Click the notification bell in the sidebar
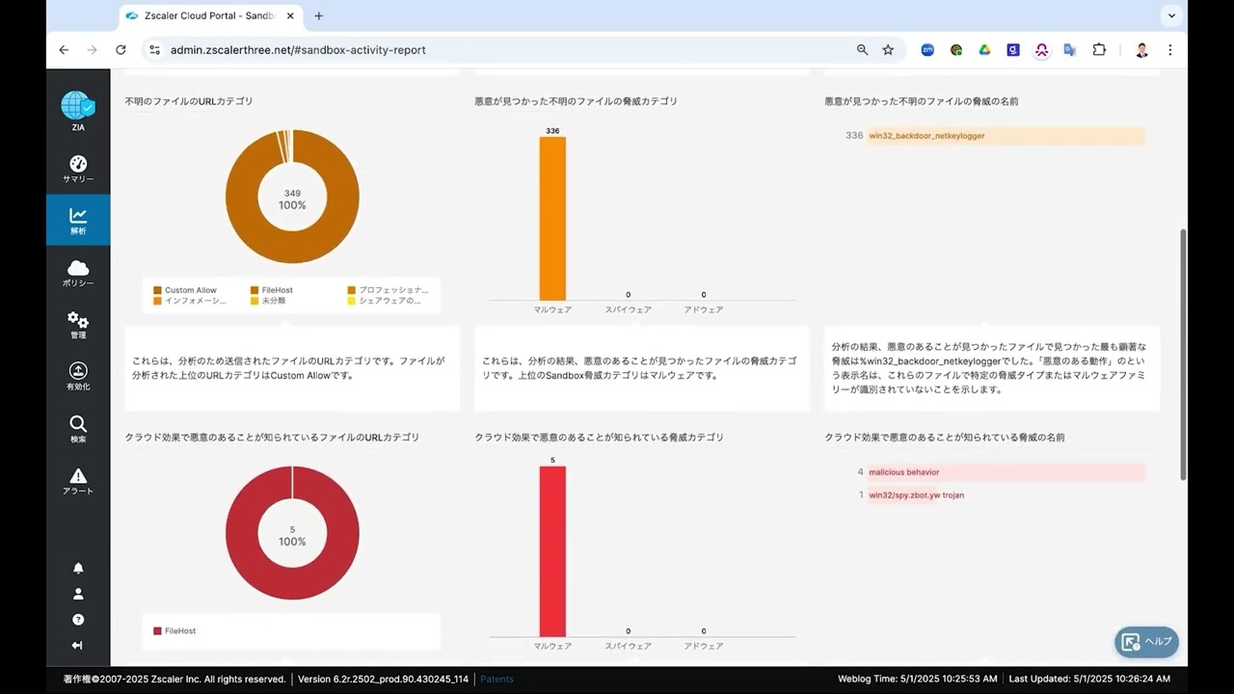The image size is (1234, 694). 77,568
